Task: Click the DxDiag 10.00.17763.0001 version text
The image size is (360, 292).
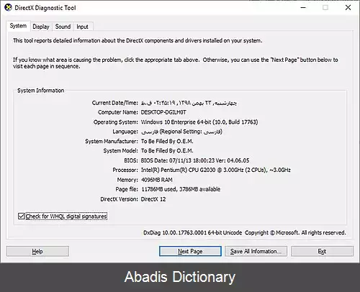Action: [193, 233]
